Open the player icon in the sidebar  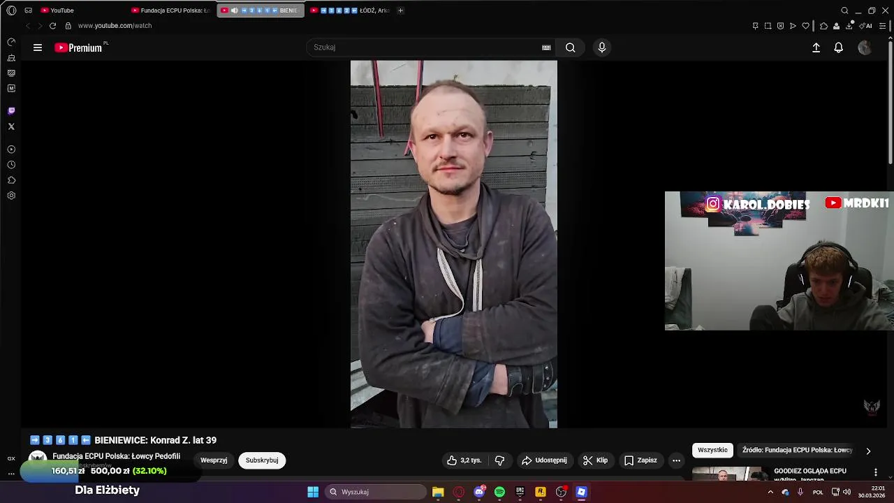[11, 150]
